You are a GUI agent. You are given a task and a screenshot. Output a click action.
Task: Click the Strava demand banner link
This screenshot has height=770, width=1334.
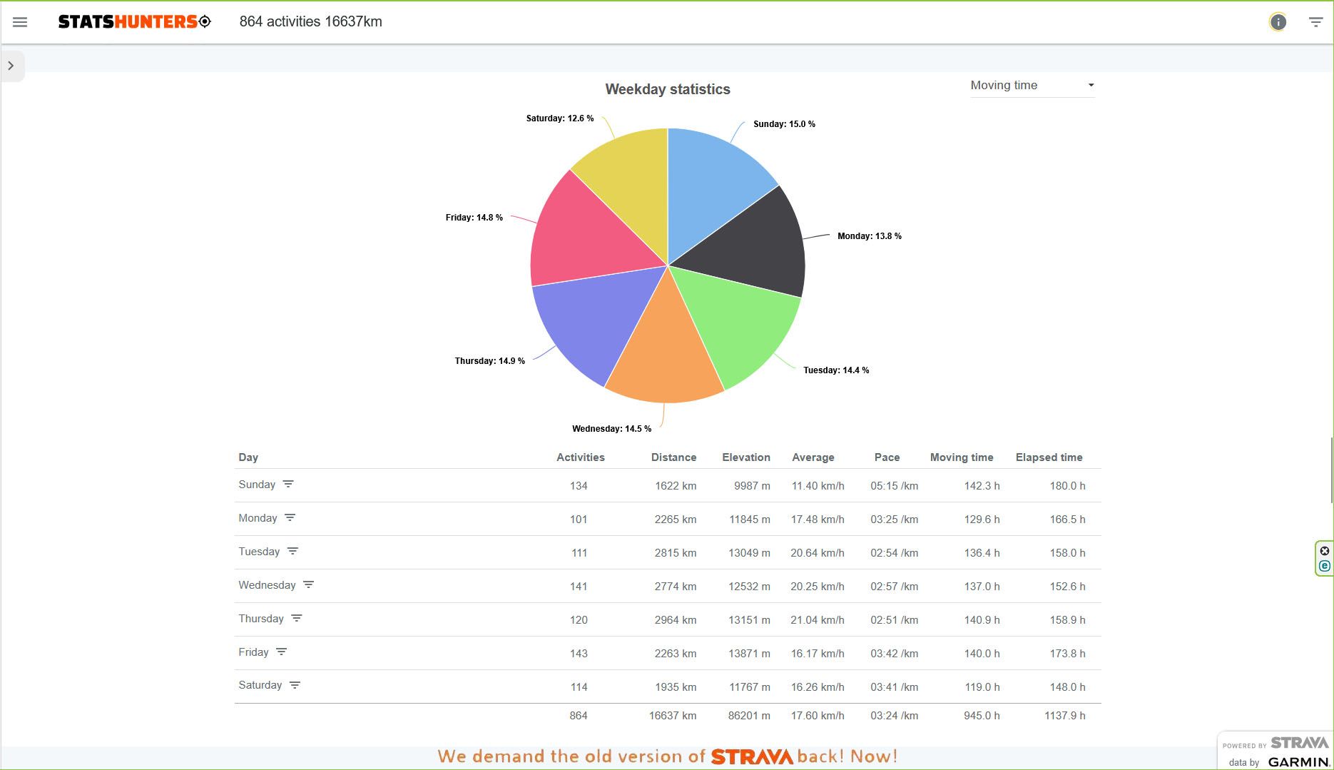[x=667, y=756]
